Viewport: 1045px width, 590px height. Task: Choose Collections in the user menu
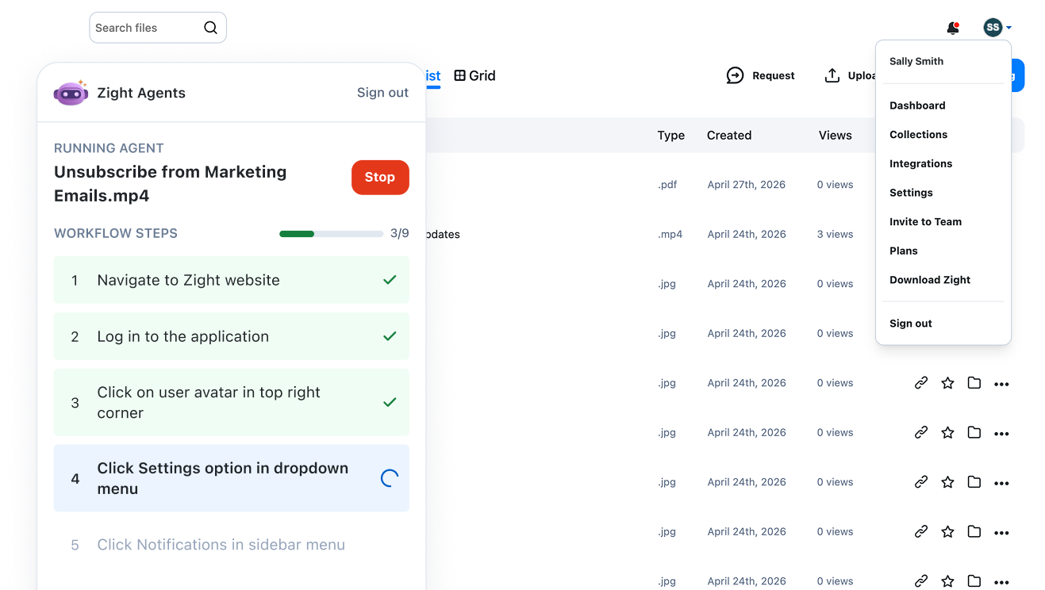coord(919,135)
